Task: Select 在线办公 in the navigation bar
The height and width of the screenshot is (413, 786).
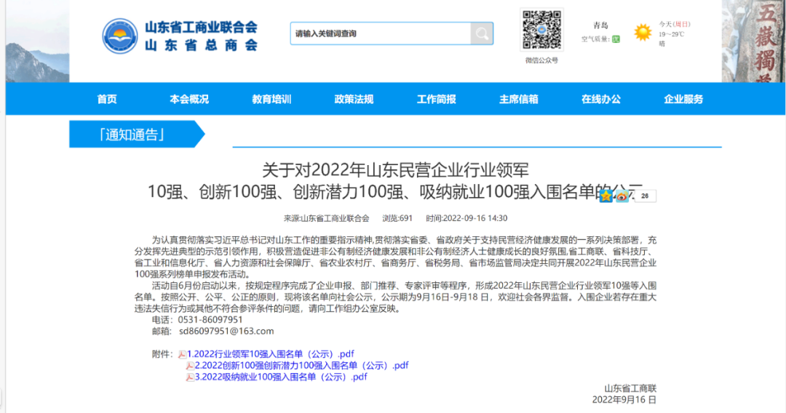Action: pyautogui.click(x=601, y=100)
